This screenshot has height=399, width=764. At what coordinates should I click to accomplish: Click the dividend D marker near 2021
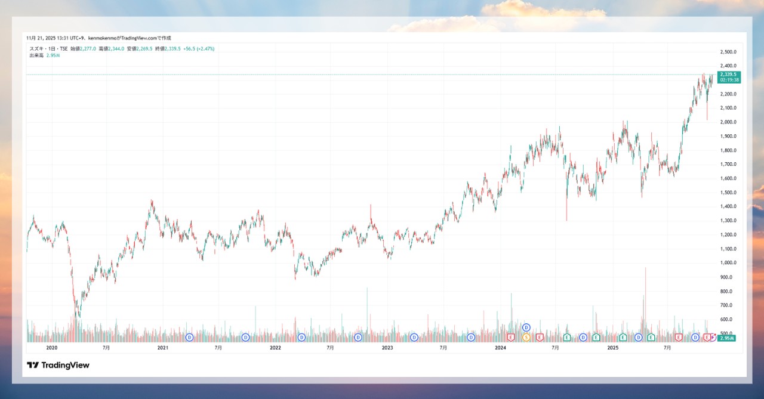tap(189, 338)
